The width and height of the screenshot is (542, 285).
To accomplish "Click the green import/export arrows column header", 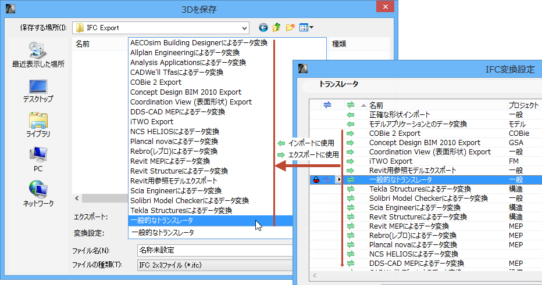I will tap(351, 104).
